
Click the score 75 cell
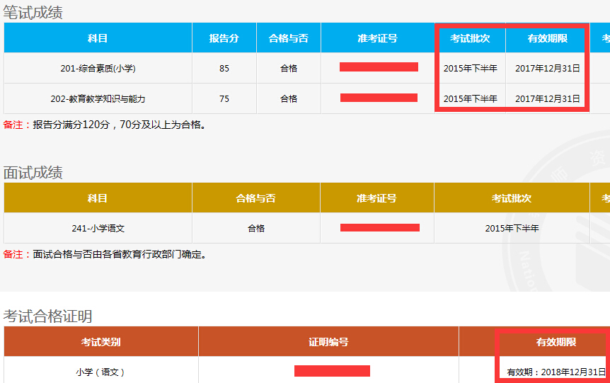[224, 99]
